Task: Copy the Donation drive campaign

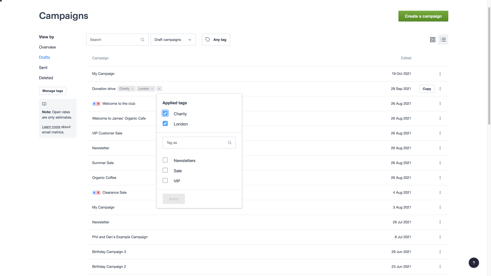Action: [427, 89]
